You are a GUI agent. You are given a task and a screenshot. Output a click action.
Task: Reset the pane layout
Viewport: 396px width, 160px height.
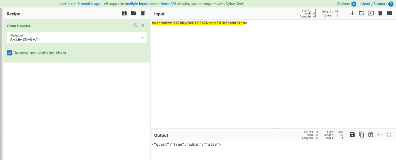tap(389, 13)
